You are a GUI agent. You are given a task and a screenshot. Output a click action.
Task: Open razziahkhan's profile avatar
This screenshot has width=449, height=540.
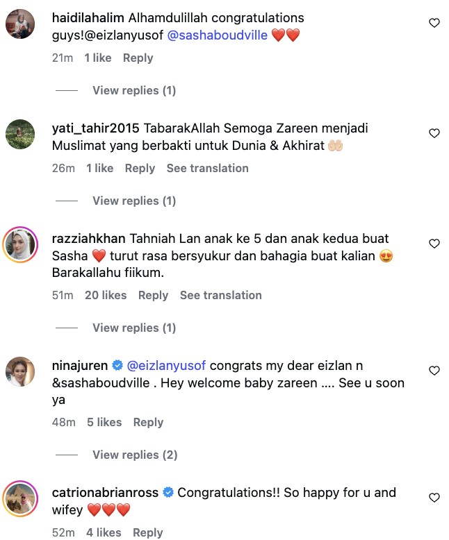click(21, 245)
